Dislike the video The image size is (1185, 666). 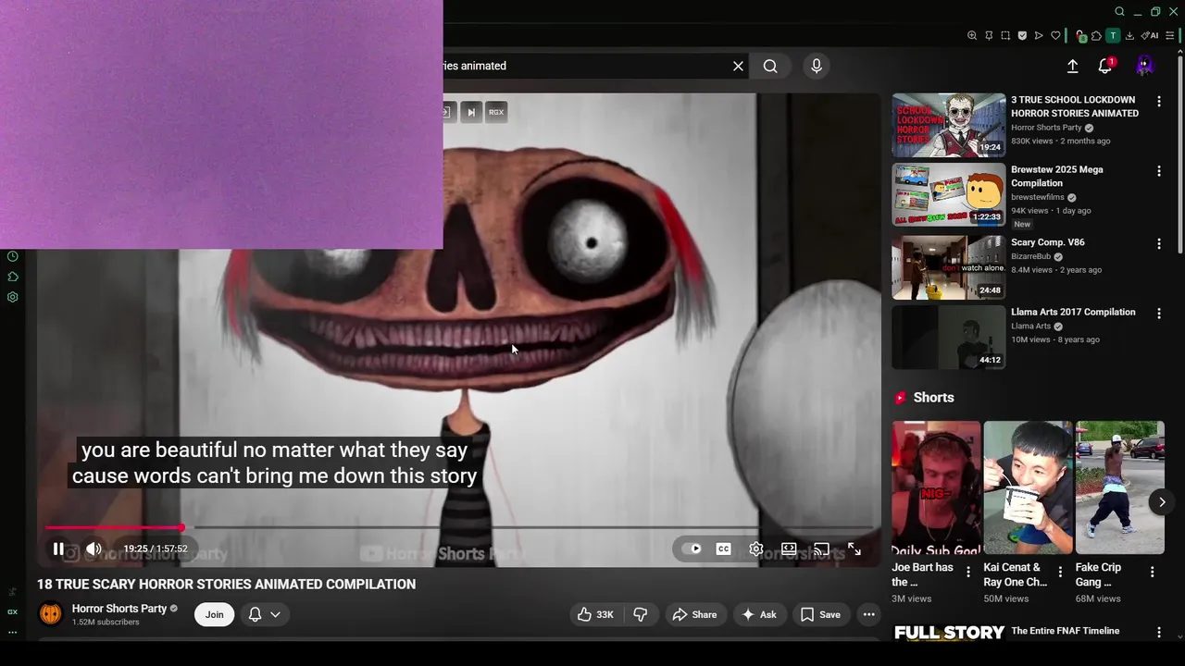(x=640, y=614)
